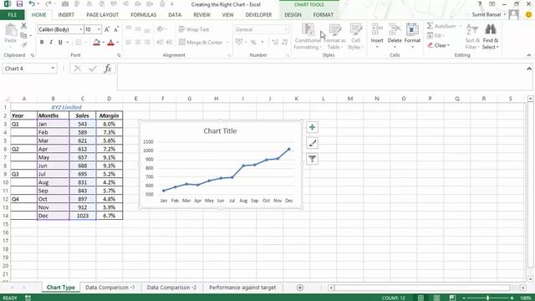Switch to the Data Comparison -1 sheet

110,288
